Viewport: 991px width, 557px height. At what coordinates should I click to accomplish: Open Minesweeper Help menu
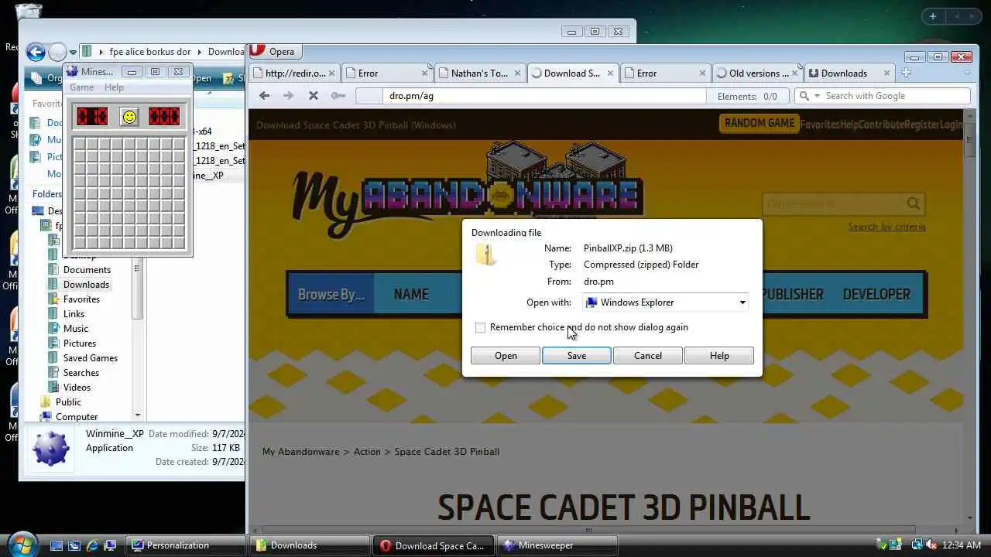[x=114, y=87]
